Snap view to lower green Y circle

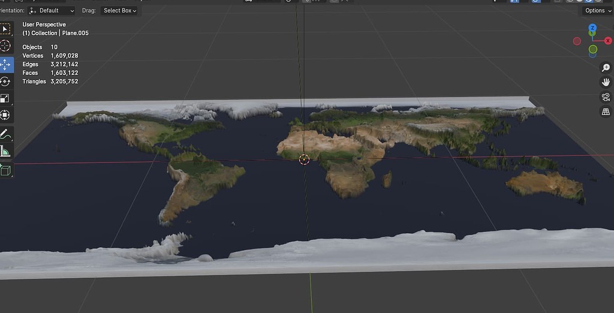(x=593, y=49)
